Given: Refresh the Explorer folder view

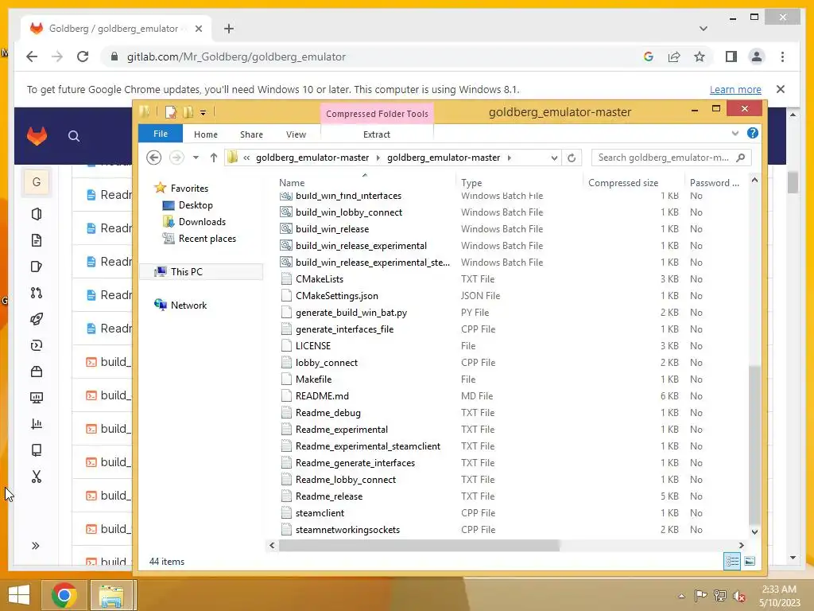Looking at the screenshot, I should pyautogui.click(x=571, y=158).
